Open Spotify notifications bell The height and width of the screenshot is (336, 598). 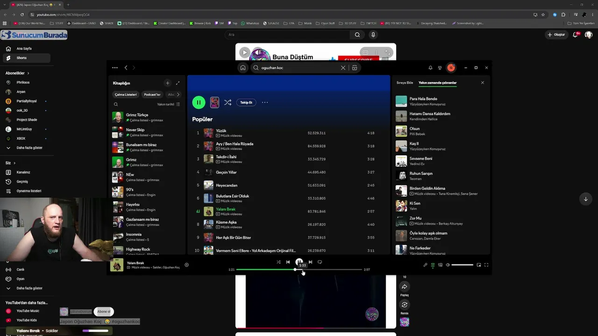tap(430, 68)
